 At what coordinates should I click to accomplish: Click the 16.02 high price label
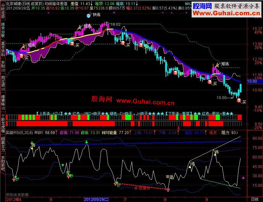point(115,24)
